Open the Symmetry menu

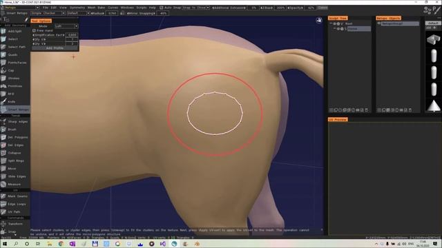[77, 8]
